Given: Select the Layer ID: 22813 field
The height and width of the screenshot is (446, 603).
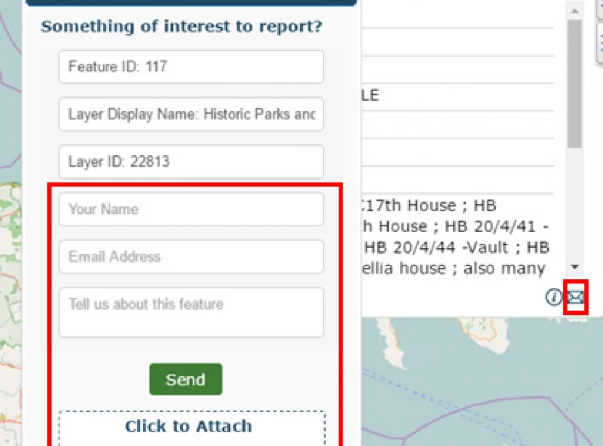Looking at the screenshot, I should click(x=191, y=161).
